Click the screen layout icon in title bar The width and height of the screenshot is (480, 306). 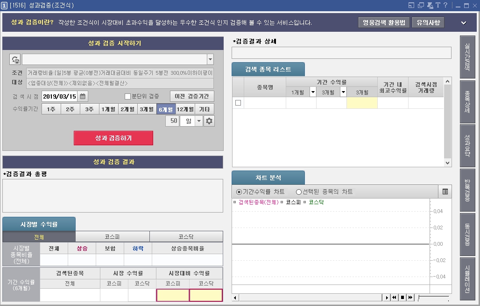coord(411,5)
